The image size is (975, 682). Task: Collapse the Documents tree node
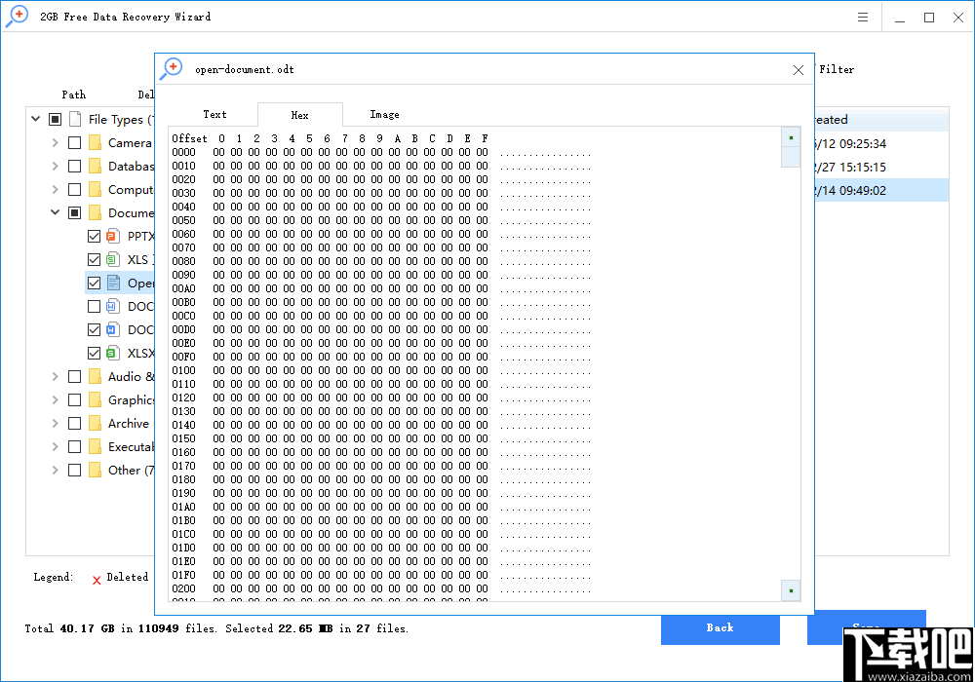[56, 212]
